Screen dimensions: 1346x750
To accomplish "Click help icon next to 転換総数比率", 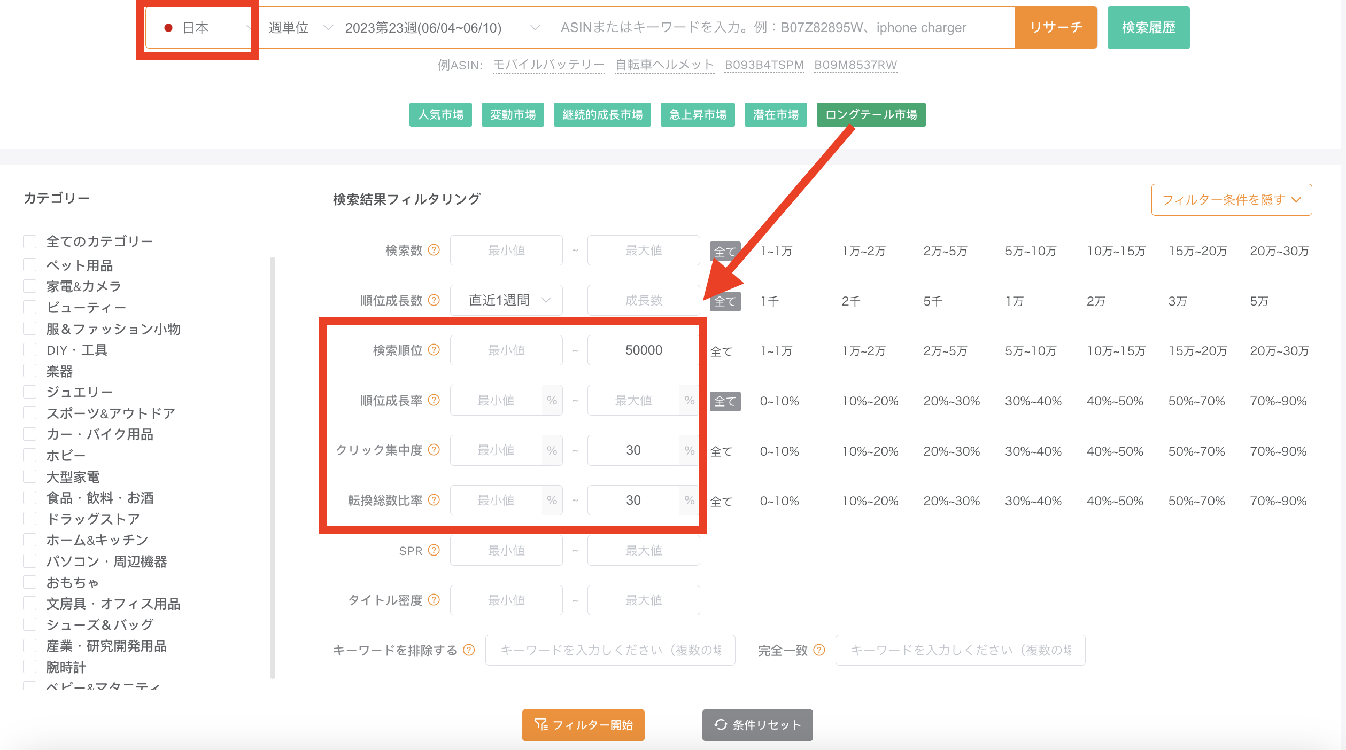I will 434,500.
